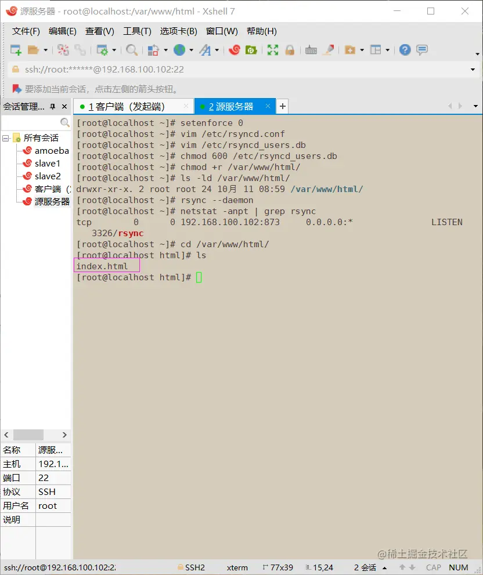Open the session folder icon
Screen dimensions: 483x575
click(x=34, y=50)
